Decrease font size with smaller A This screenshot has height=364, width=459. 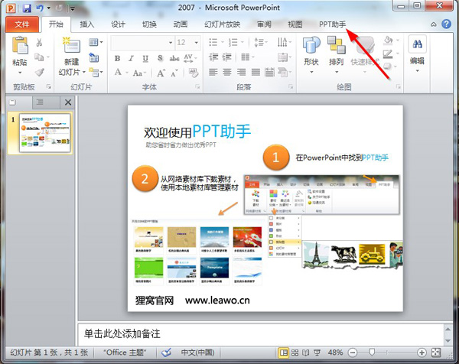174,73
